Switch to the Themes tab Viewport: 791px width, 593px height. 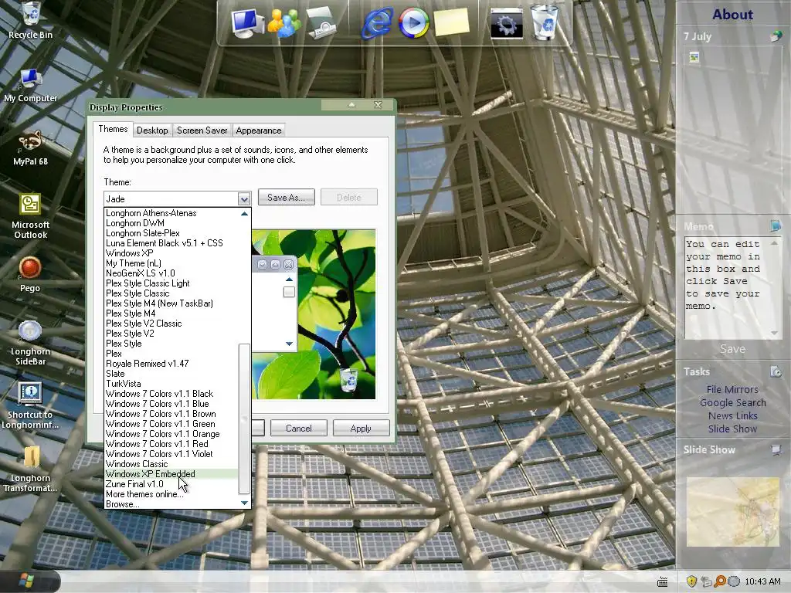click(x=113, y=129)
